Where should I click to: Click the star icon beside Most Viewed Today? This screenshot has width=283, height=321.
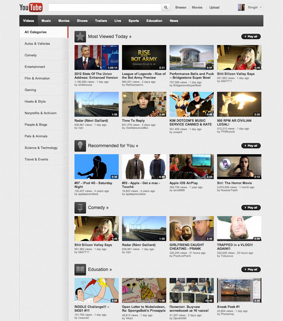click(80, 36)
